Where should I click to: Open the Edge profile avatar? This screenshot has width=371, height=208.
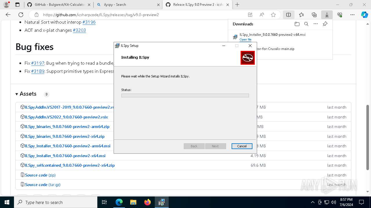point(6,5)
